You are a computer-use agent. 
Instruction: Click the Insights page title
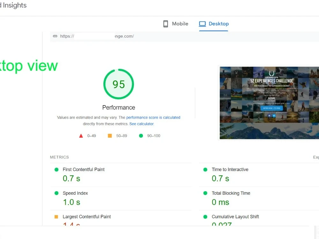tap(13, 5)
